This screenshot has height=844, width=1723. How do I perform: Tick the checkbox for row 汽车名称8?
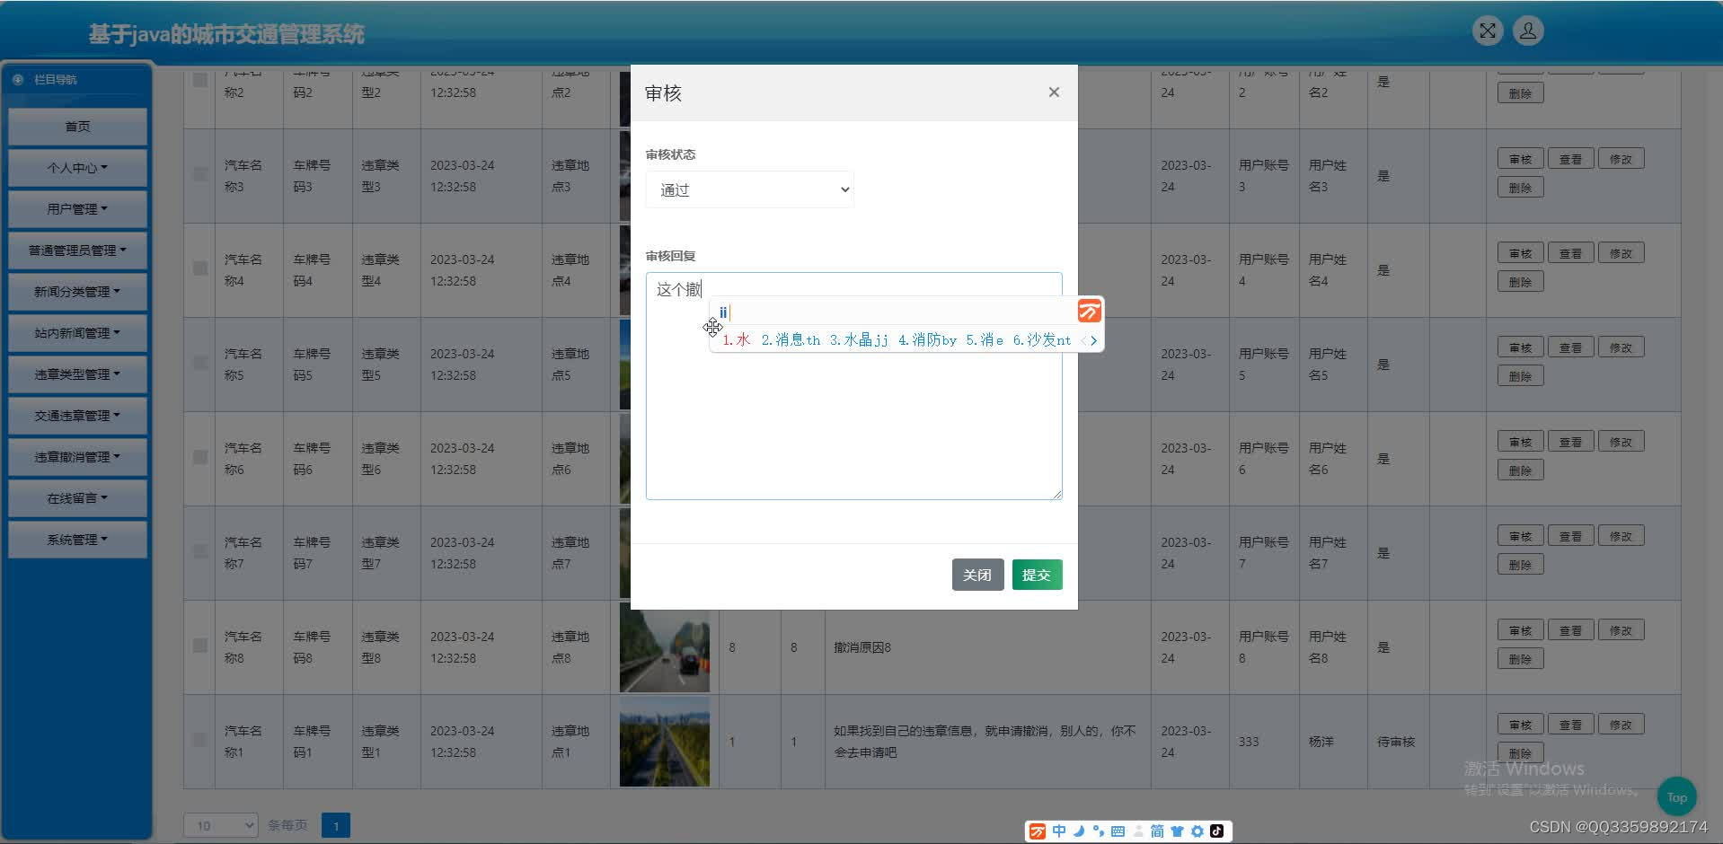pyautogui.click(x=200, y=646)
